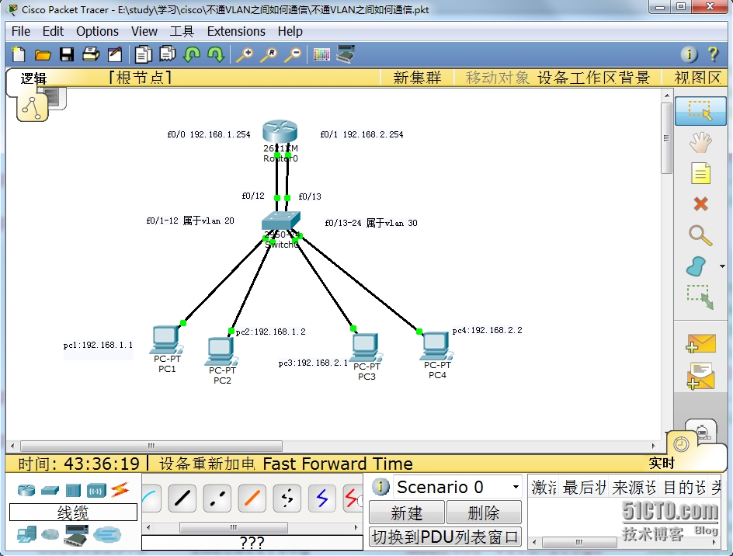Click the Zoom In magnifier icon

click(x=245, y=55)
